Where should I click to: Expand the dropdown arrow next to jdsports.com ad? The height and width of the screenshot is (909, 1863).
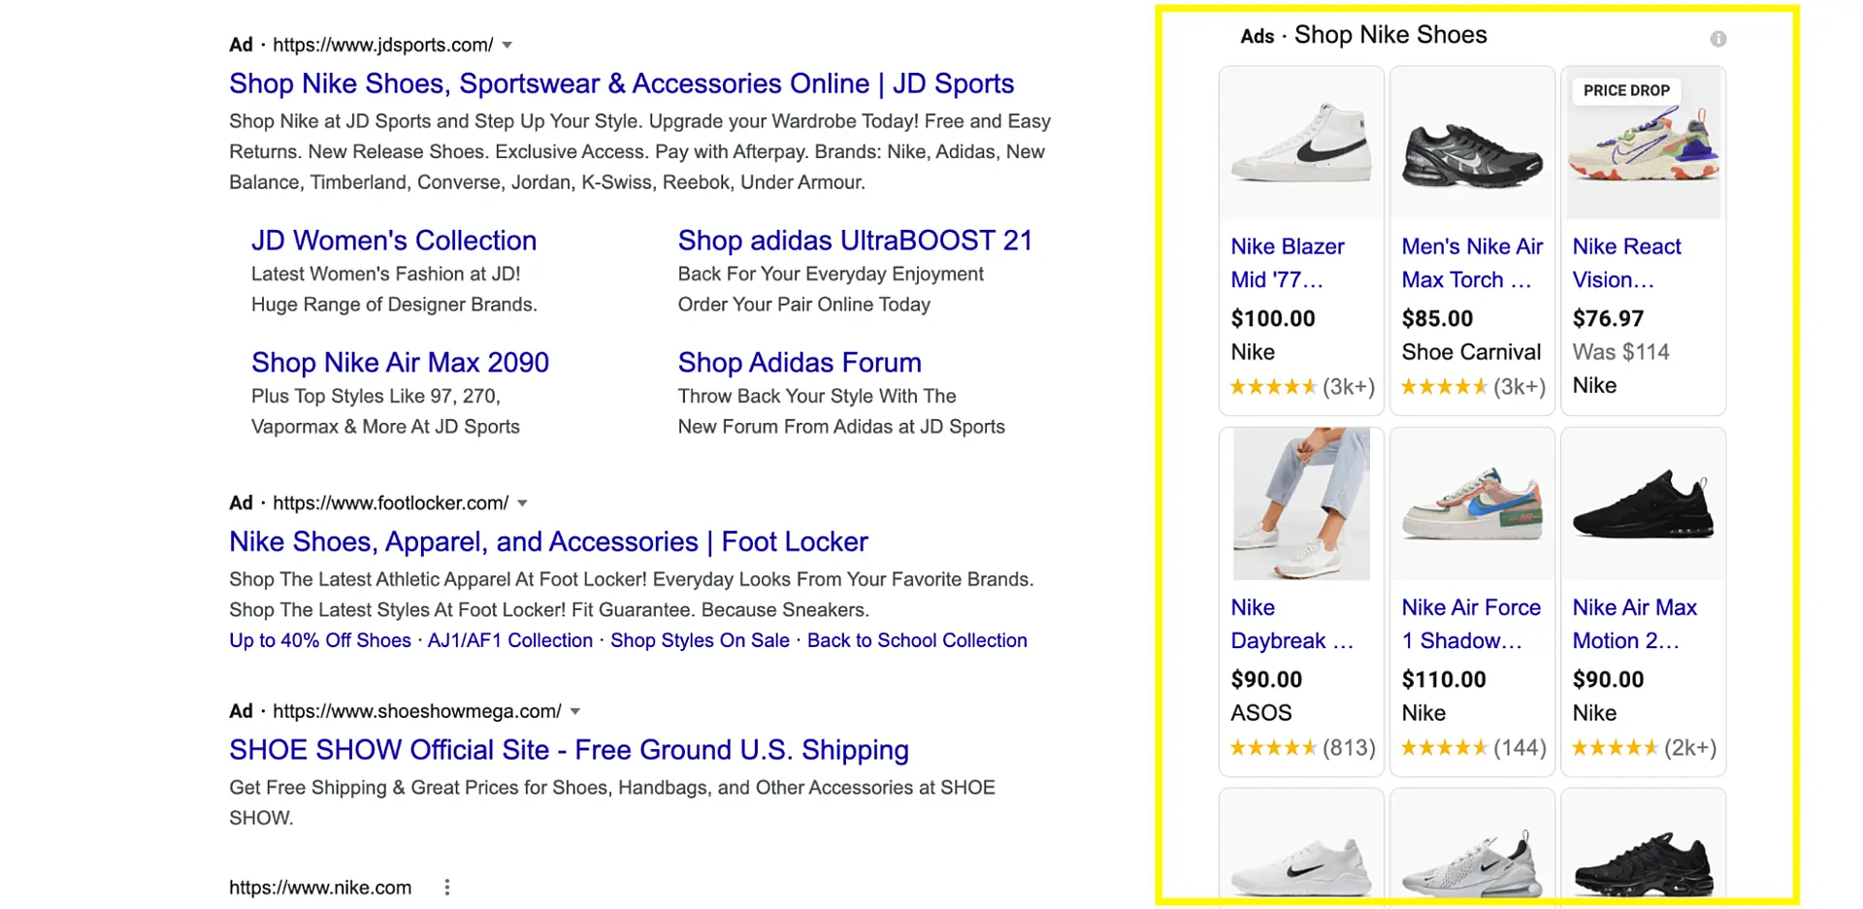click(508, 44)
